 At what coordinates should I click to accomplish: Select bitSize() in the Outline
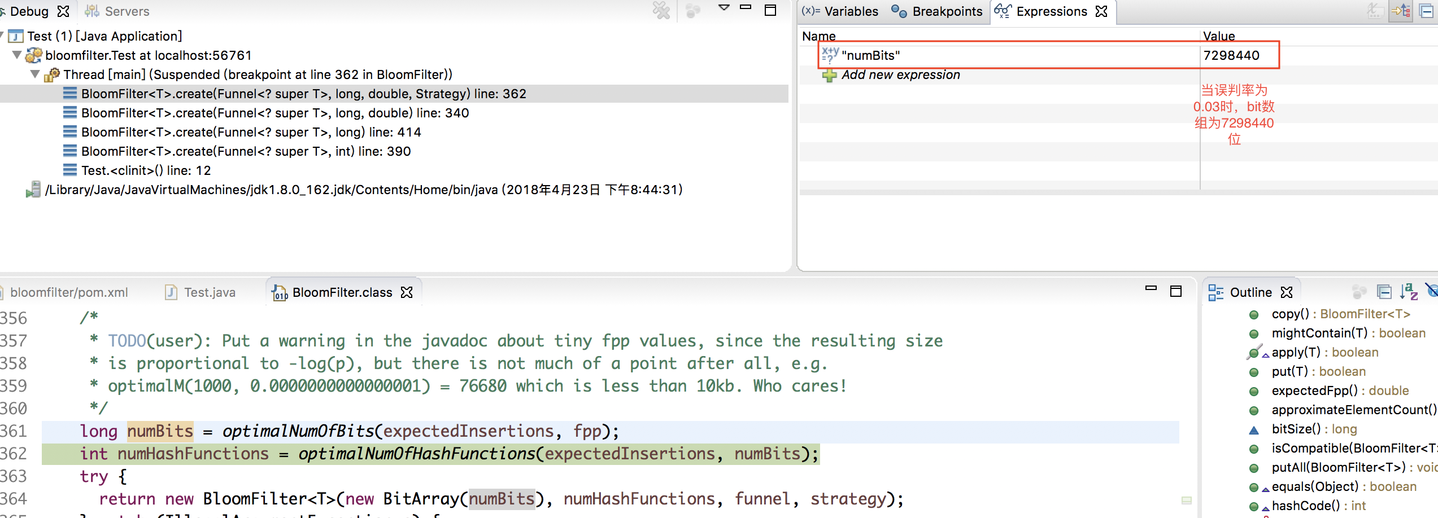pos(1314,429)
